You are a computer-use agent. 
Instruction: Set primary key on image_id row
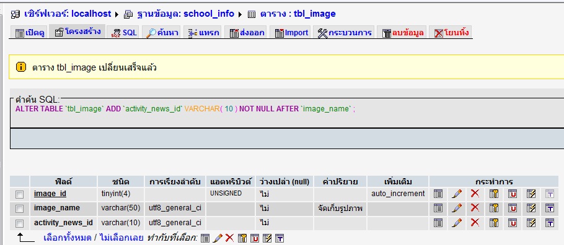point(494,194)
